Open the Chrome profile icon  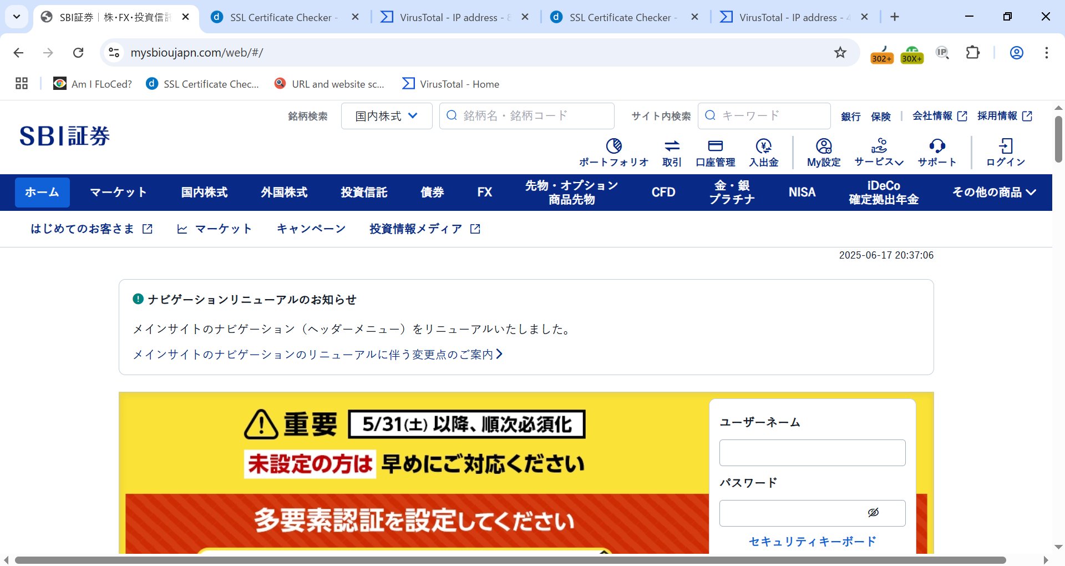coord(1016,53)
